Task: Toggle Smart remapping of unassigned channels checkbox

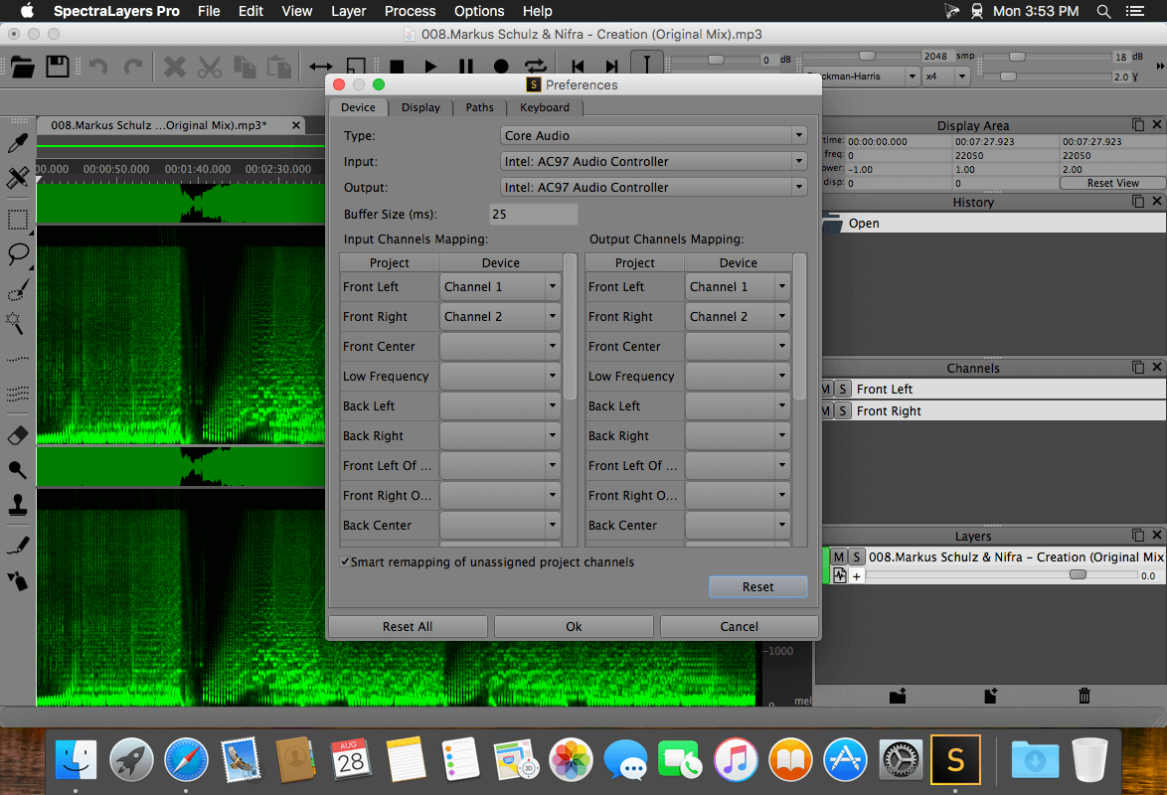Action: pos(345,562)
